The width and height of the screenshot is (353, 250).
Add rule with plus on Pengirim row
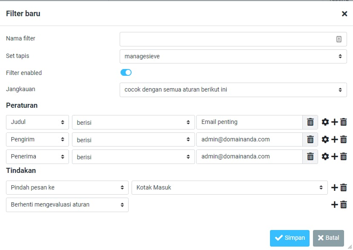tap(335, 139)
